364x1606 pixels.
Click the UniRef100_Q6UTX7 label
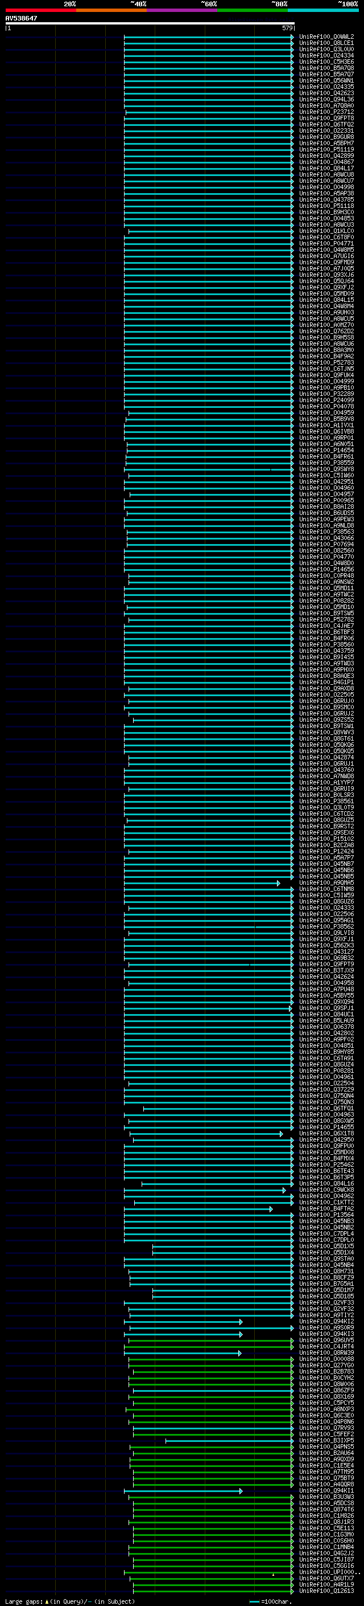(326, 1578)
